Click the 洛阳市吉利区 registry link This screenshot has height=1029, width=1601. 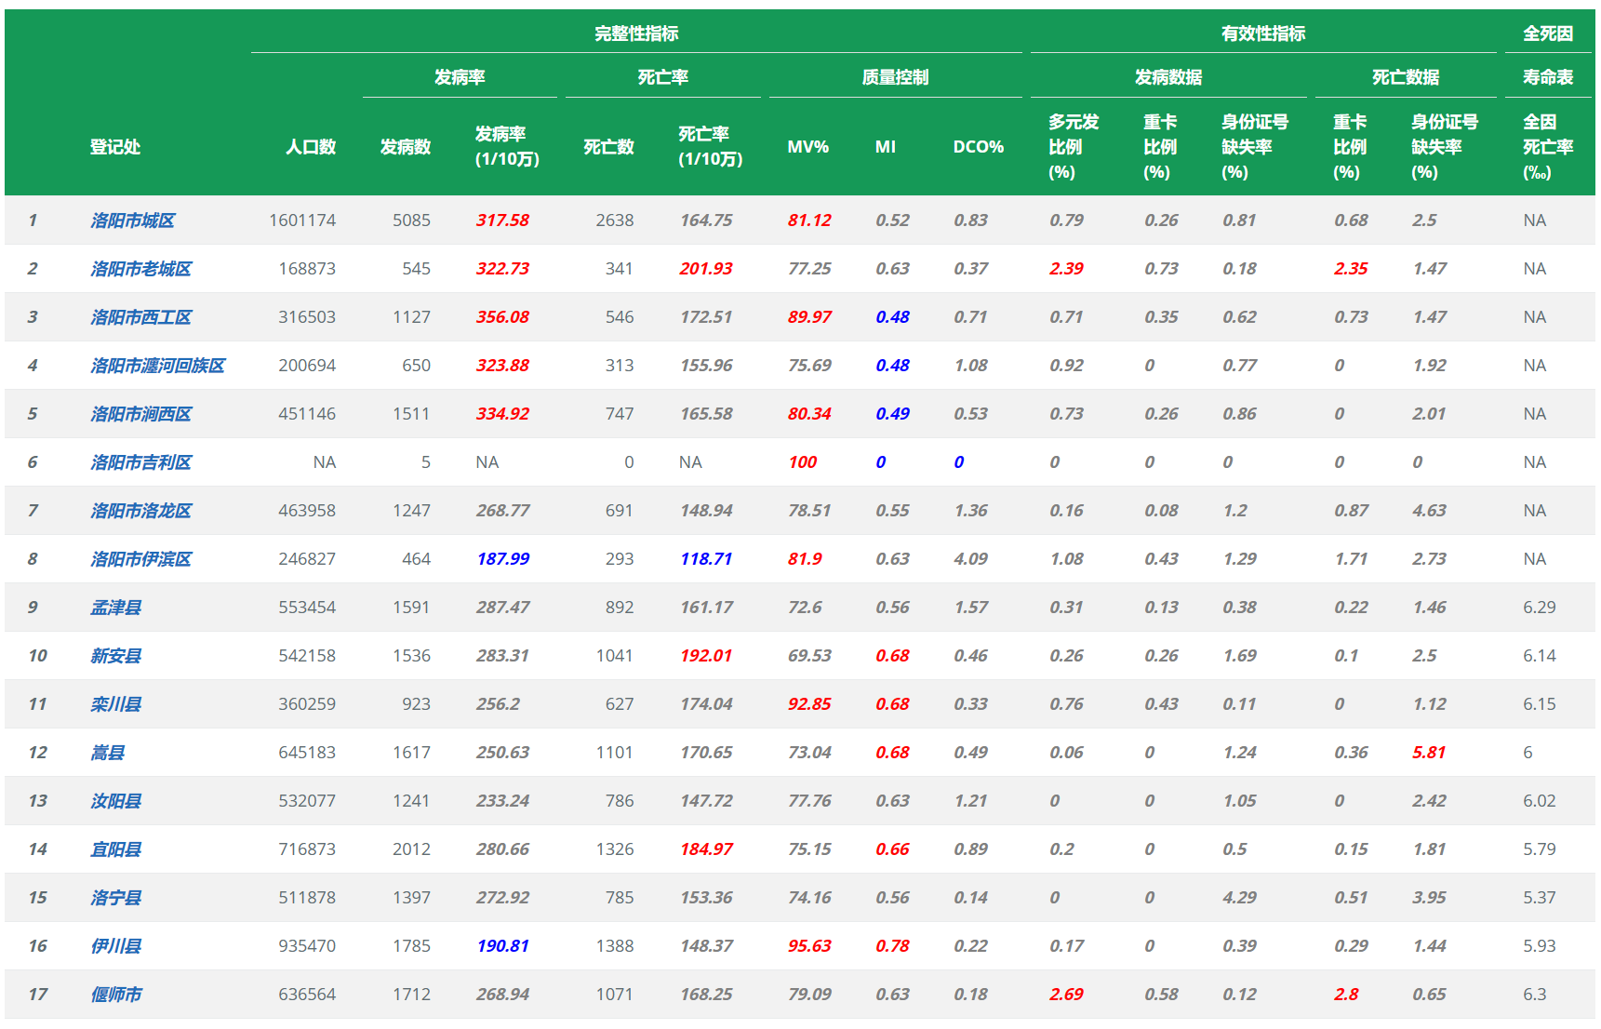tap(140, 462)
